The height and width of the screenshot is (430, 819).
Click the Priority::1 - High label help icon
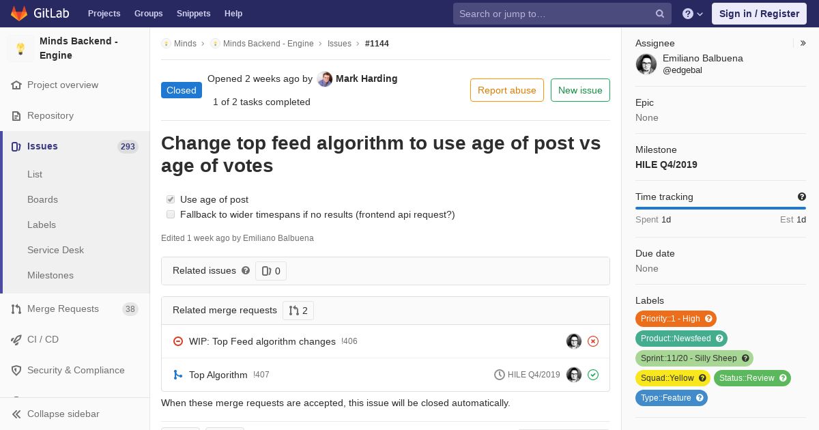[708, 319]
